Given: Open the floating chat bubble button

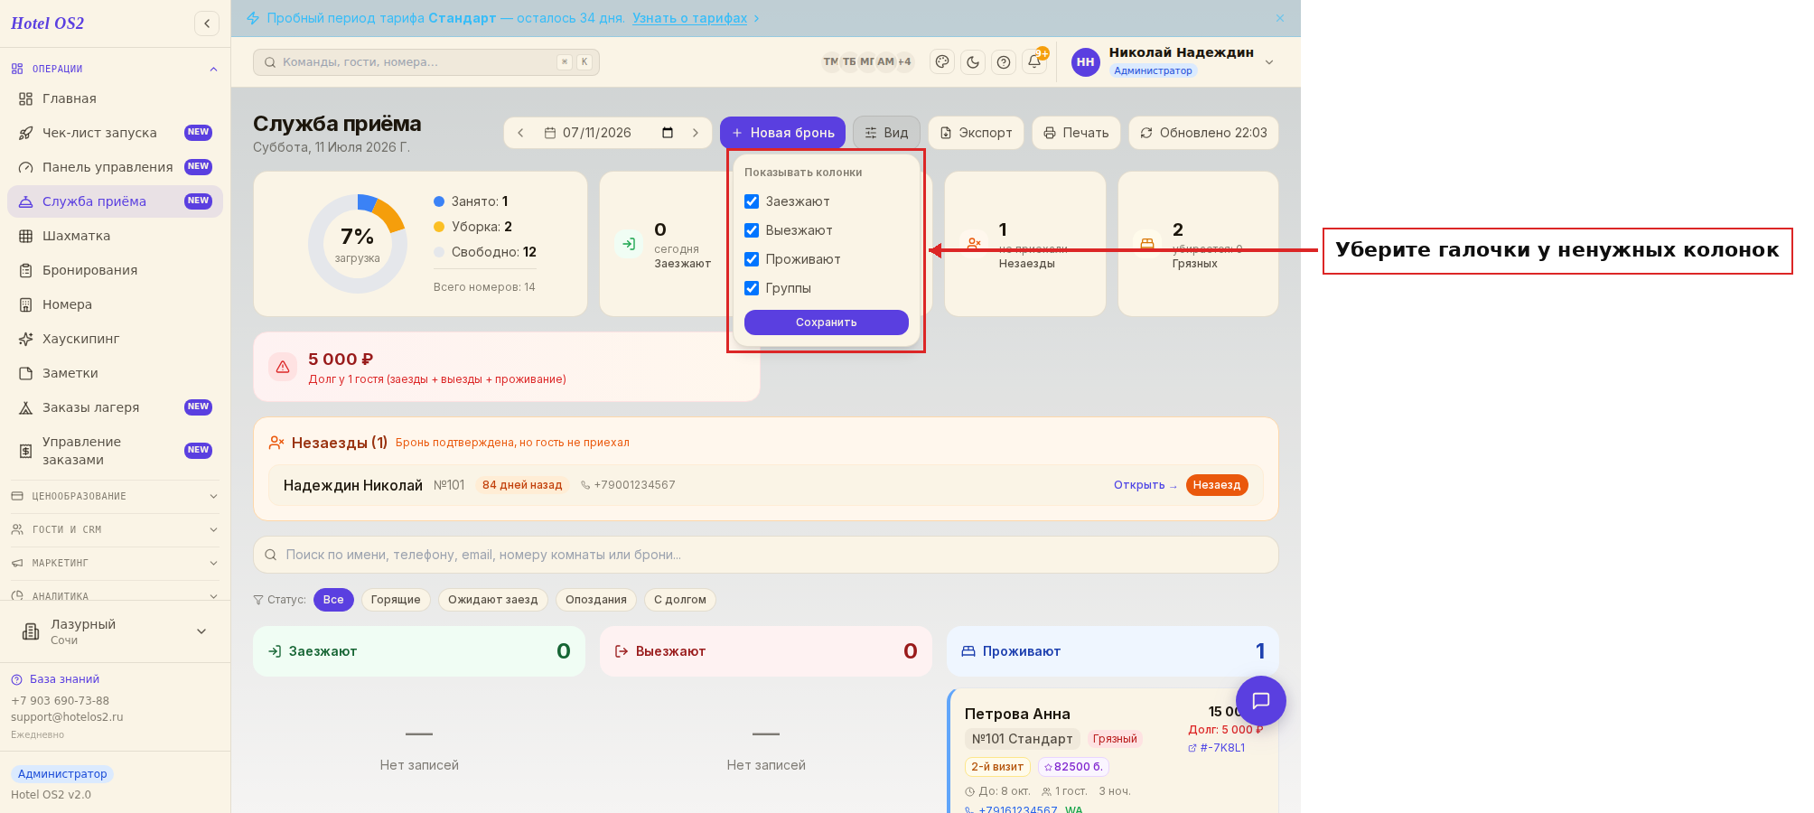Looking at the screenshot, I should [1260, 700].
